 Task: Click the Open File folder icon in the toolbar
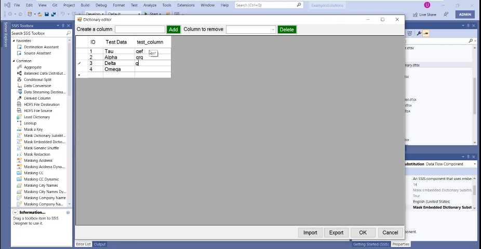[x=40, y=14]
